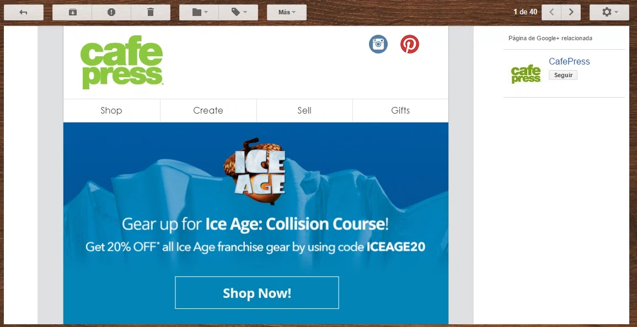Click the Ice Age acorn logo image
This screenshot has width=637, height=327.
[x=255, y=170]
